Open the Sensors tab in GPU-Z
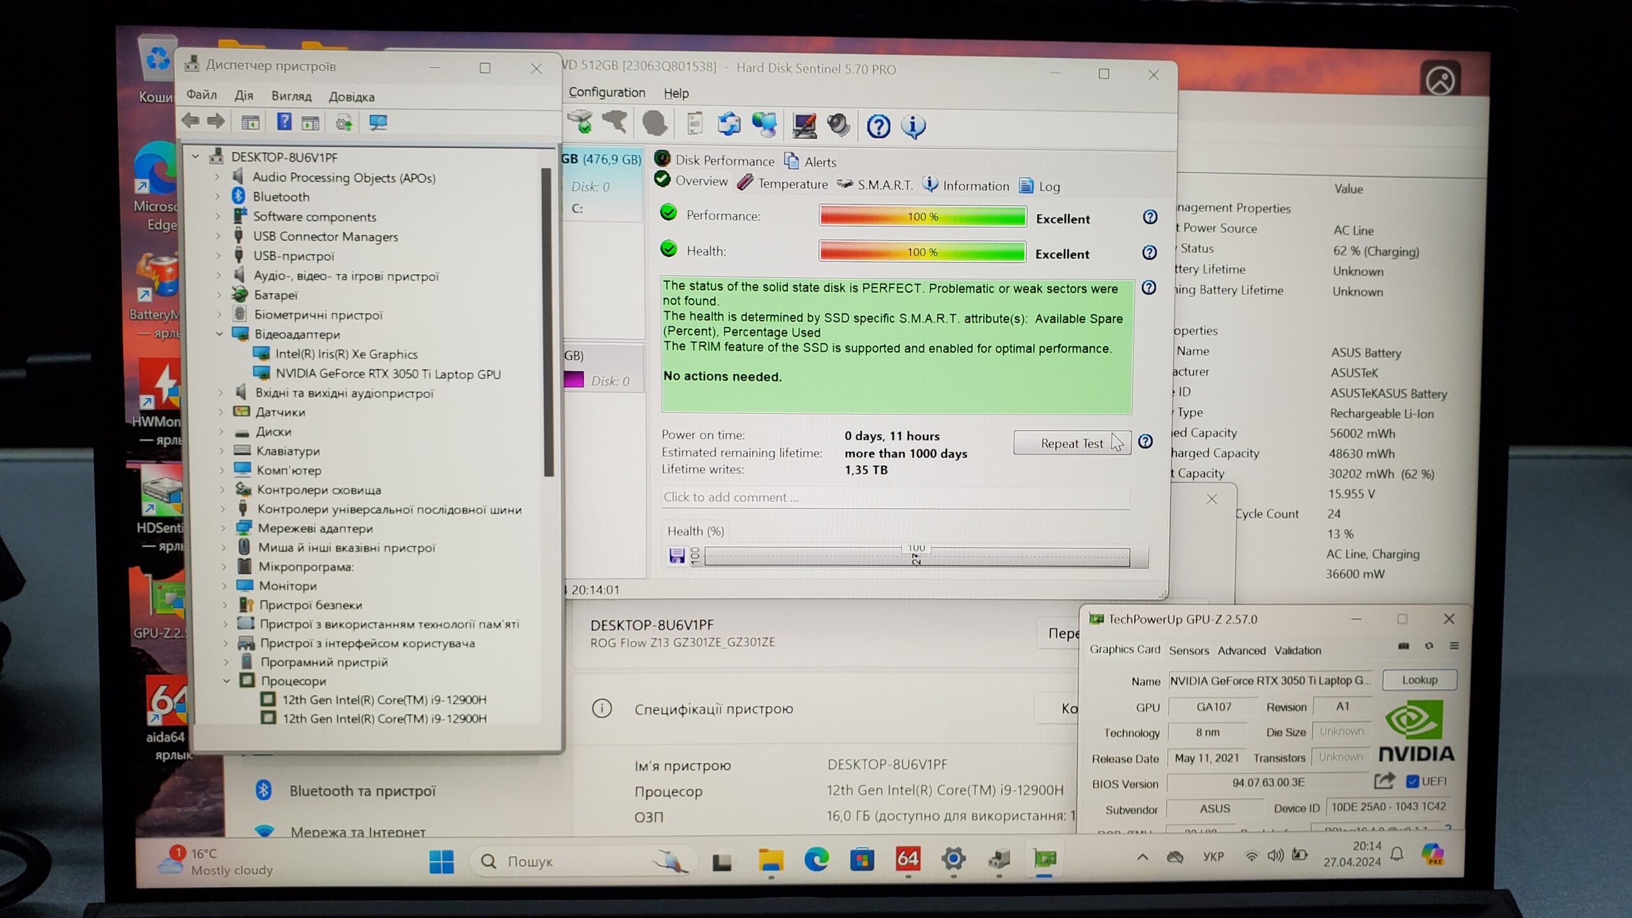 1188,651
